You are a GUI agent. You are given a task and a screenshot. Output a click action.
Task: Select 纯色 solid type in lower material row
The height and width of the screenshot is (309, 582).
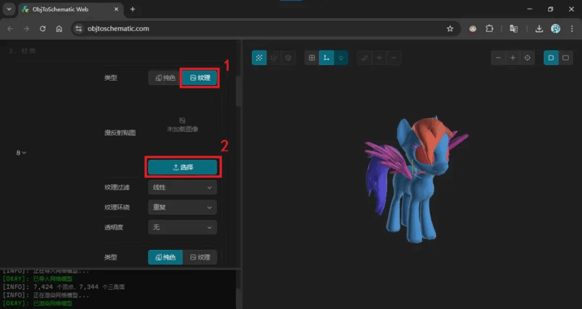pyautogui.click(x=165, y=257)
